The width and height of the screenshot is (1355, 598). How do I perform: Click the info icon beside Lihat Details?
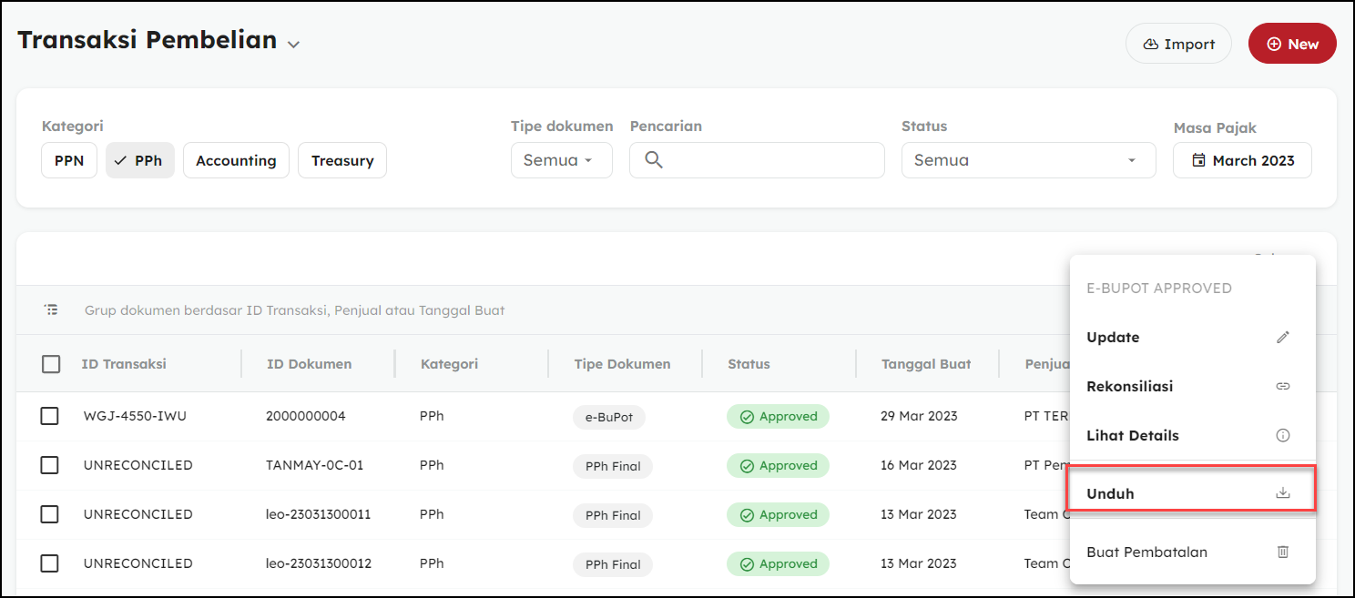pyautogui.click(x=1283, y=435)
